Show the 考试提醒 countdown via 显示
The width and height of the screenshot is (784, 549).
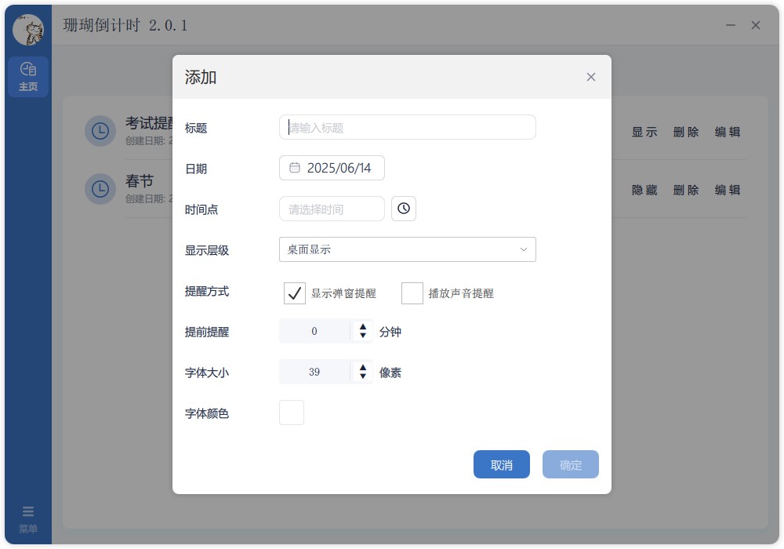[x=644, y=133]
